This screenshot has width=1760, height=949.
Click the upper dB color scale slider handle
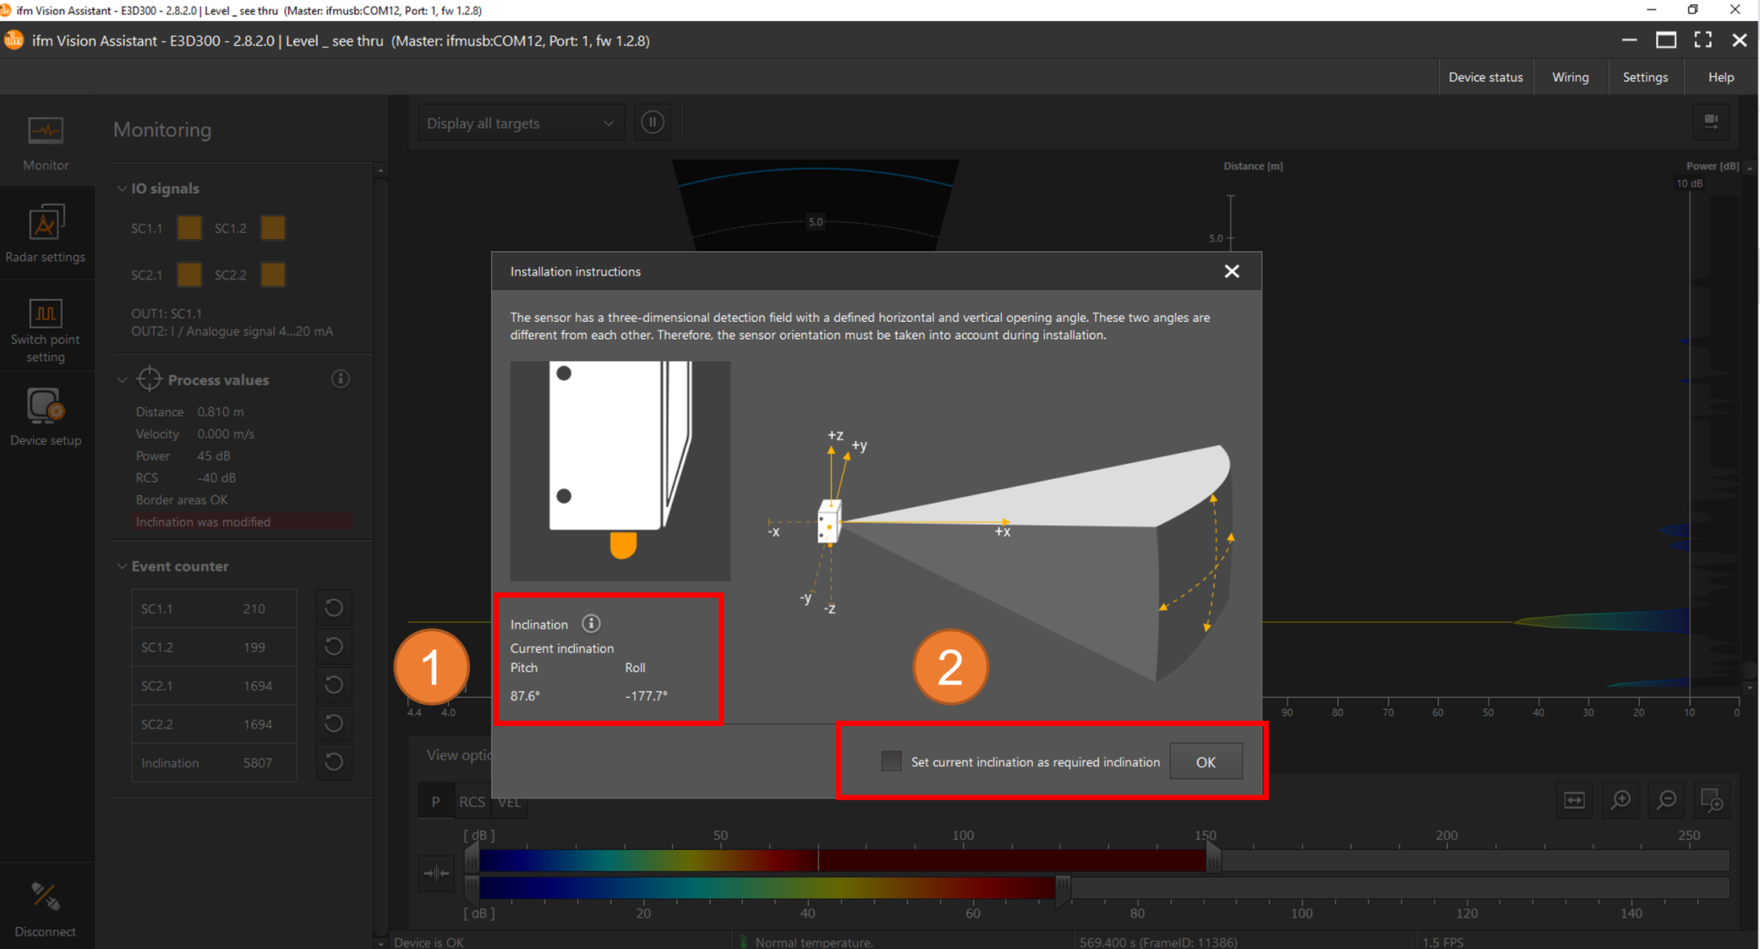tap(1213, 860)
